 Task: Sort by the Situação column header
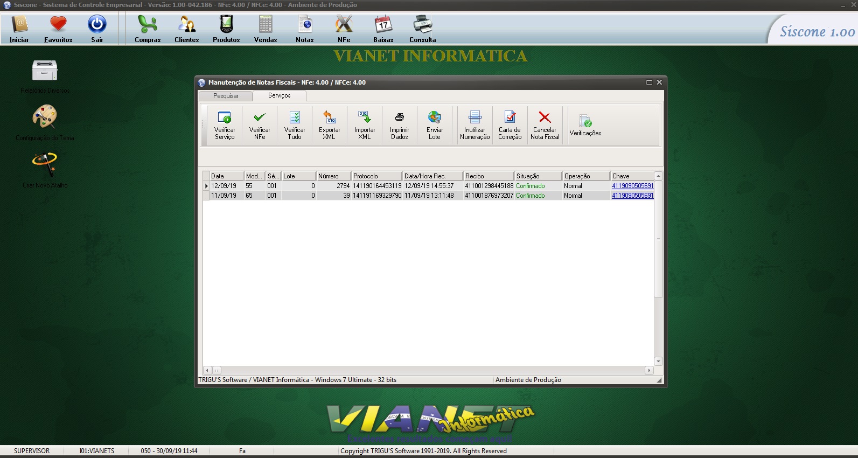click(x=538, y=176)
